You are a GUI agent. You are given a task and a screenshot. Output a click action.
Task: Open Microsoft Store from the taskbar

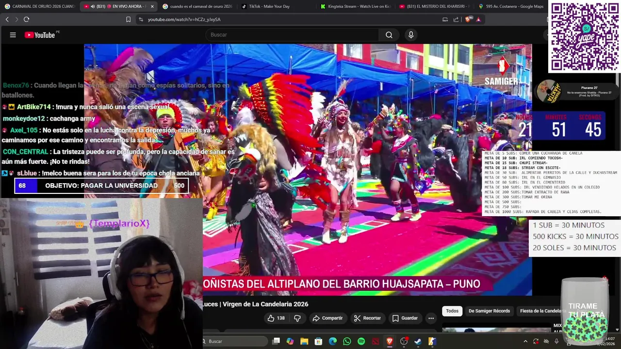pyautogui.click(x=318, y=341)
